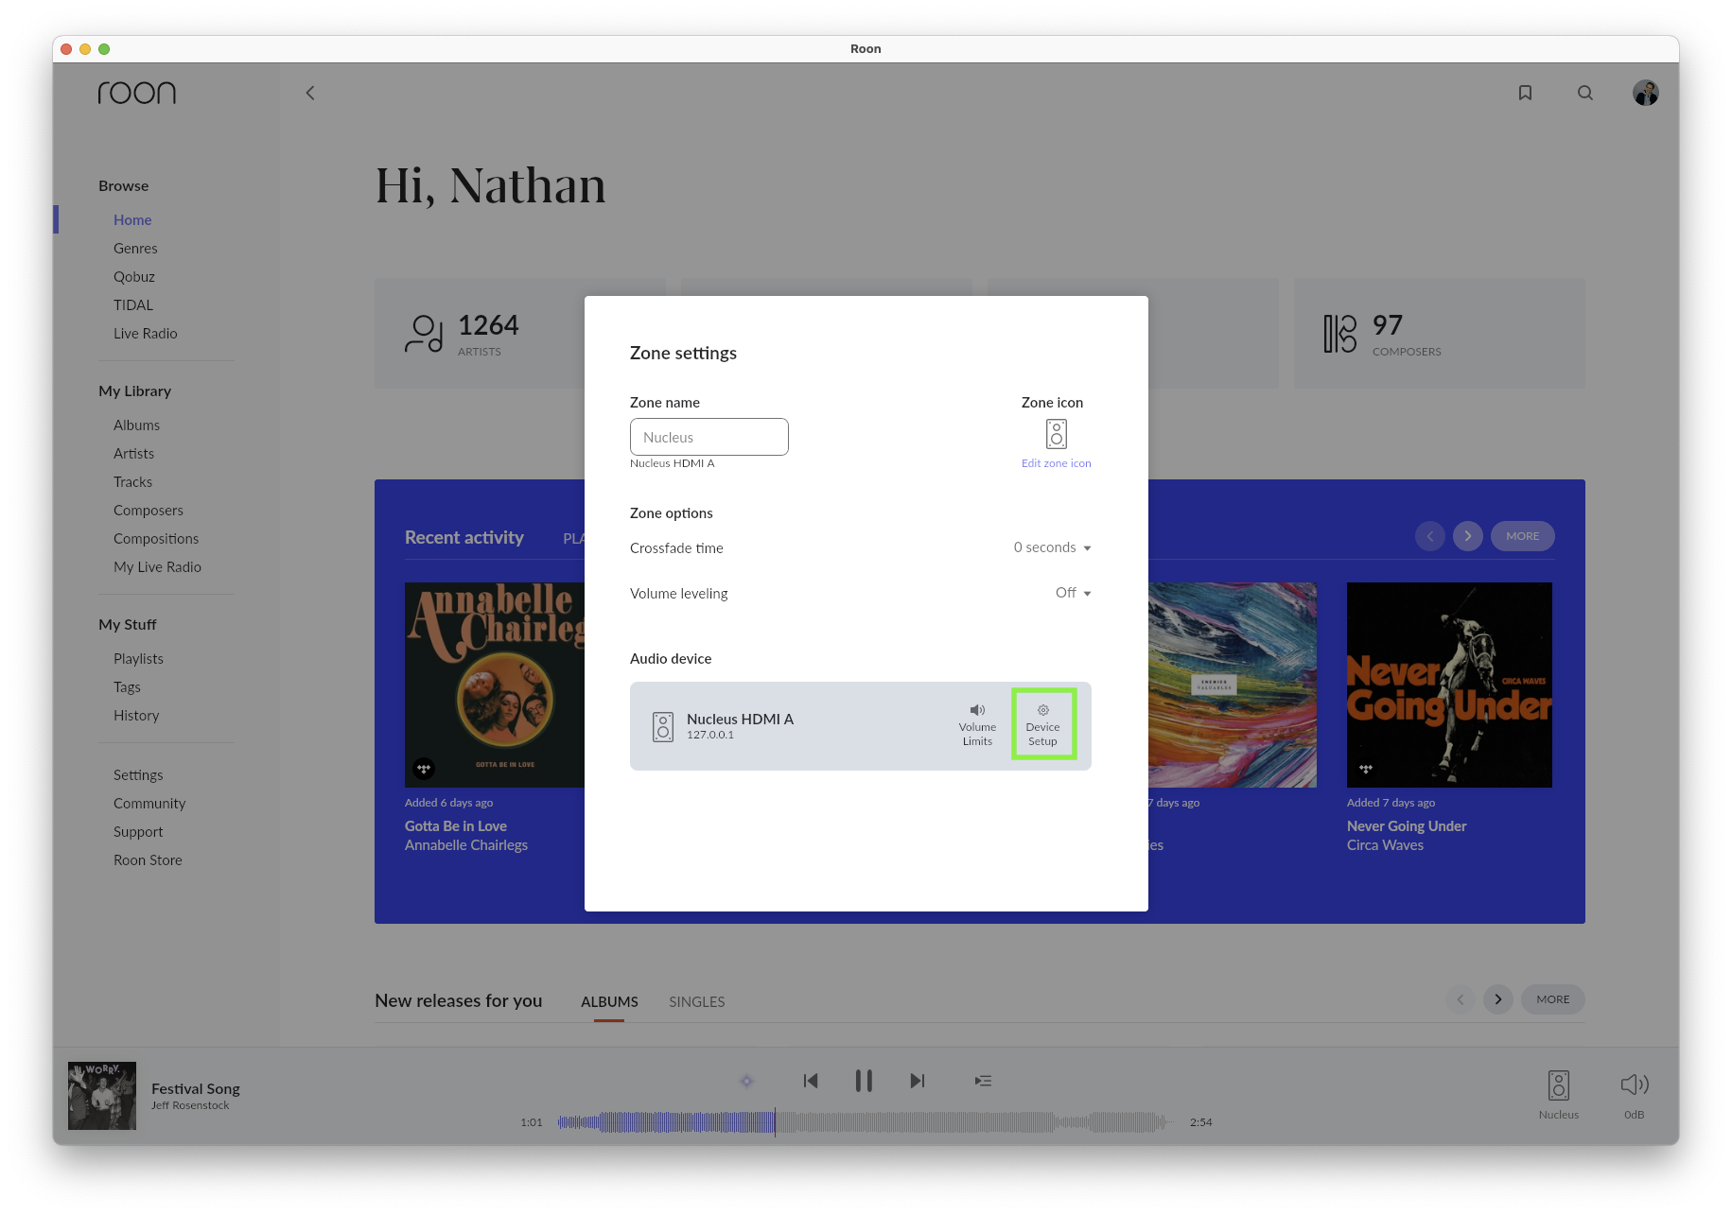The width and height of the screenshot is (1732, 1215).
Task: Click the Jeff Rosenstock artist name
Action: click(190, 1105)
